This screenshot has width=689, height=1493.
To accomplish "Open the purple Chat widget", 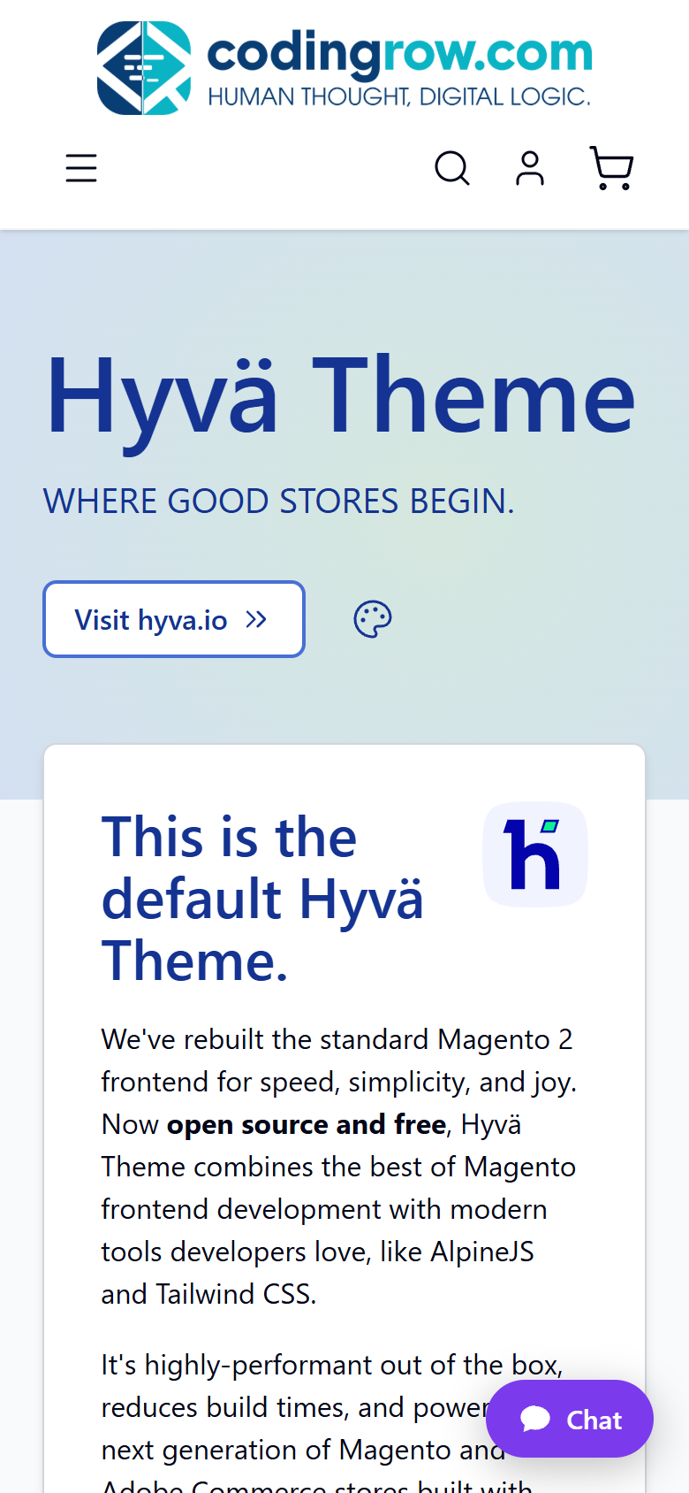I will (x=570, y=1419).
